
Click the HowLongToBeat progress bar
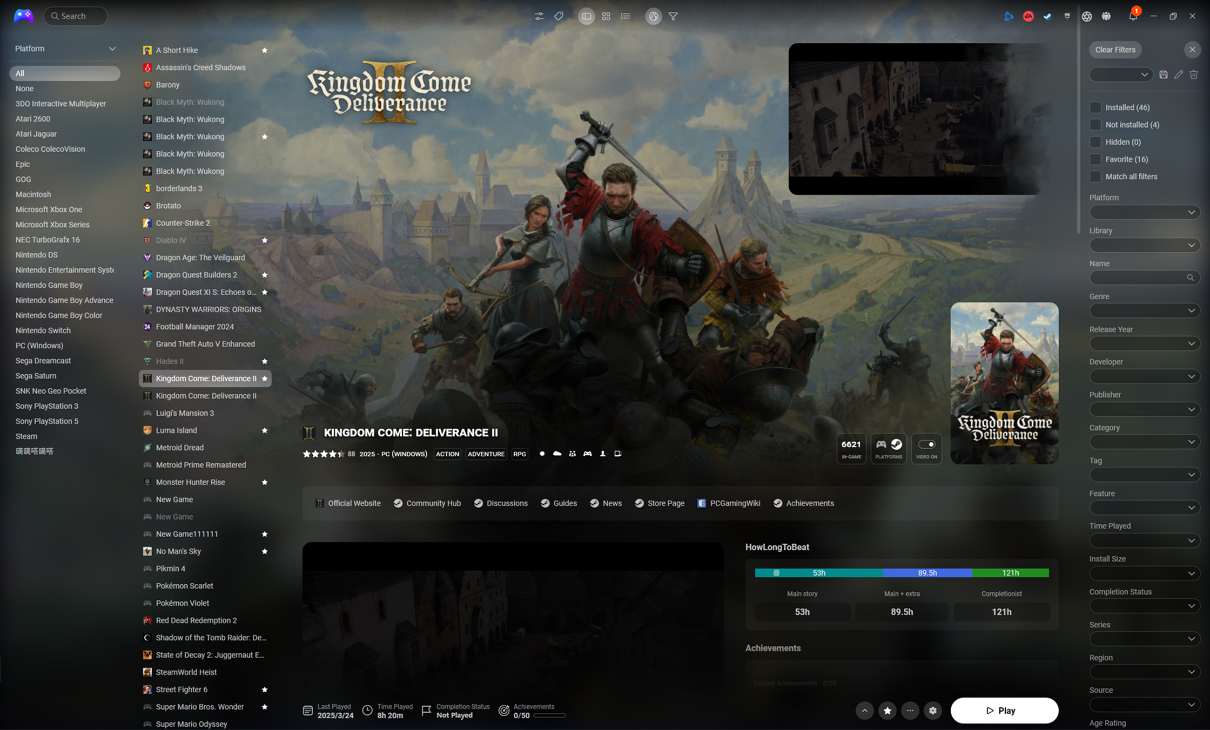[901, 573]
